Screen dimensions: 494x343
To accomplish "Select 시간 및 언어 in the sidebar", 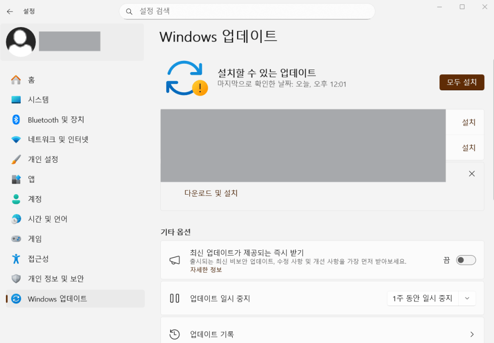I will pyautogui.click(x=47, y=219).
